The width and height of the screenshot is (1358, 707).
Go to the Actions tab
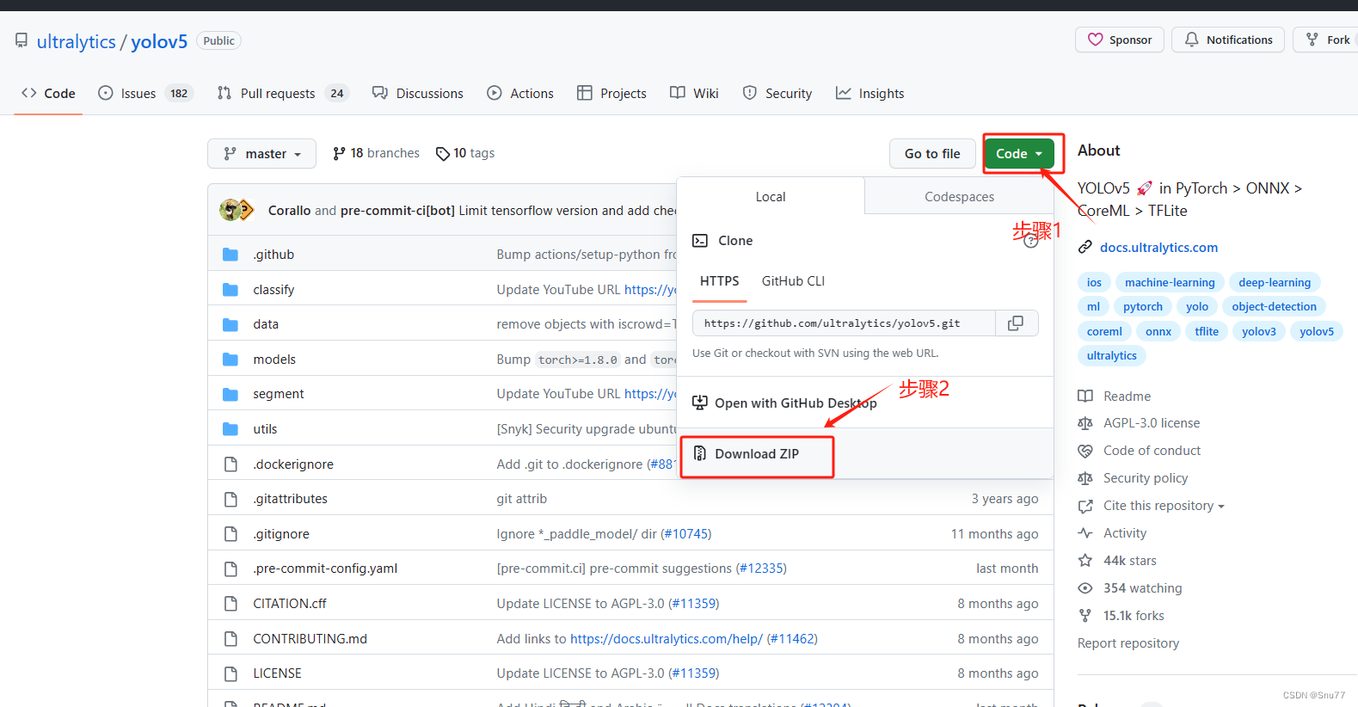point(520,93)
